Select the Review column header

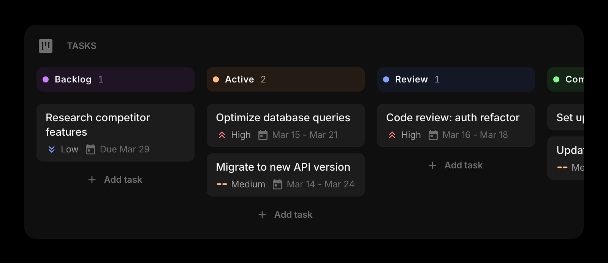pyautogui.click(x=456, y=79)
